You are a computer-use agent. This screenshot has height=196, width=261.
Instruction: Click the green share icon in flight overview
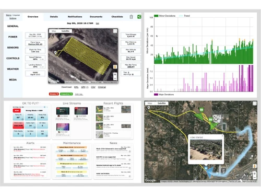[x=139, y=17]
